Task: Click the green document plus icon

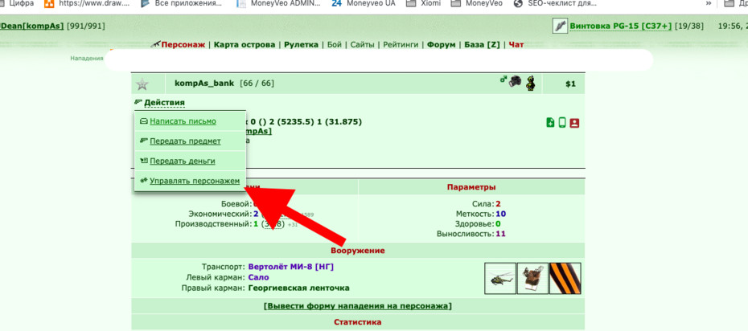Action: pyautogui.click(x=550, y=122)
